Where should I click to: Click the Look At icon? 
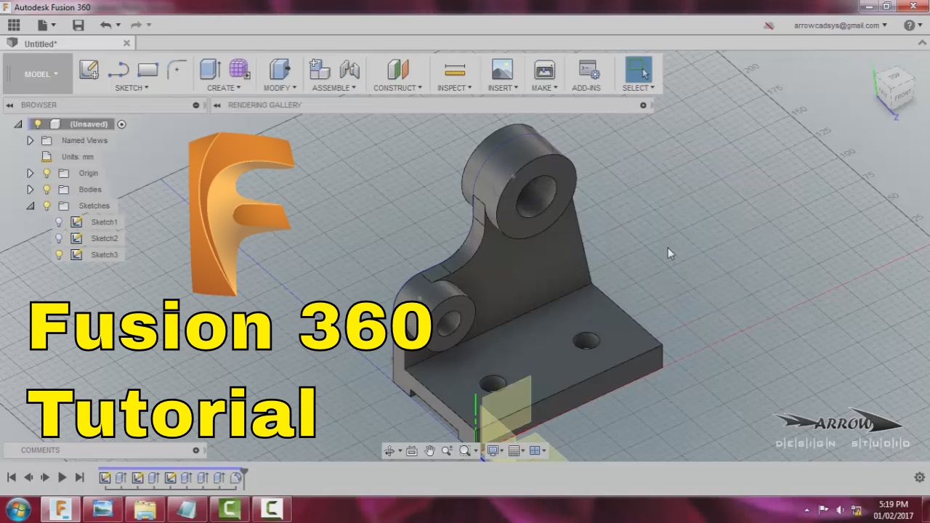pos(411,451)
